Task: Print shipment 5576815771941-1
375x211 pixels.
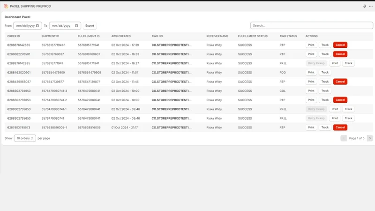Action: point(311,45)
